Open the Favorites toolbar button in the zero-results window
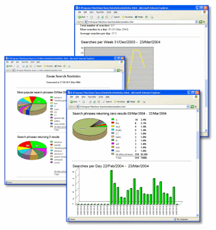 tap(119, 102)
